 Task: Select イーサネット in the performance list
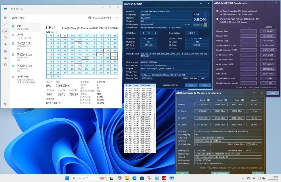click(26, 79)
